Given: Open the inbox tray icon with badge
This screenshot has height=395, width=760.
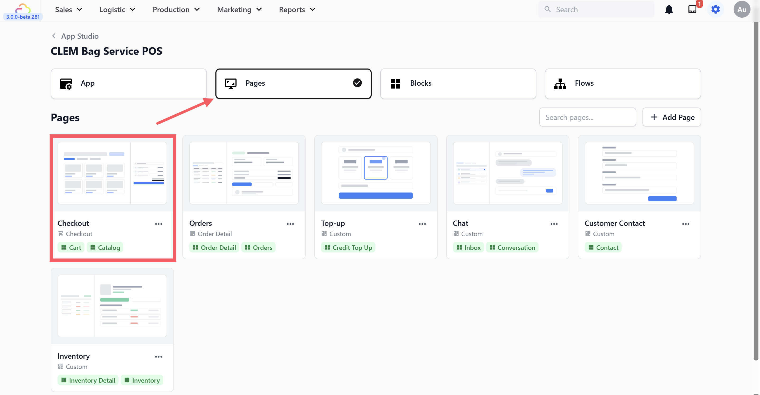Looking at the screenshot, I should tap(692, 9).
